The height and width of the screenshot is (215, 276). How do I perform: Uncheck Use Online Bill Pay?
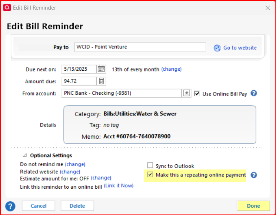(197, 94)
